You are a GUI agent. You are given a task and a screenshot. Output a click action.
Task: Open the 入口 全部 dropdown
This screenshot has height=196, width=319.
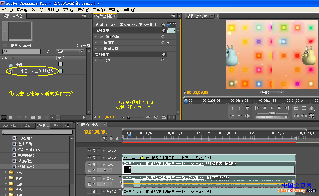[70, 51]
